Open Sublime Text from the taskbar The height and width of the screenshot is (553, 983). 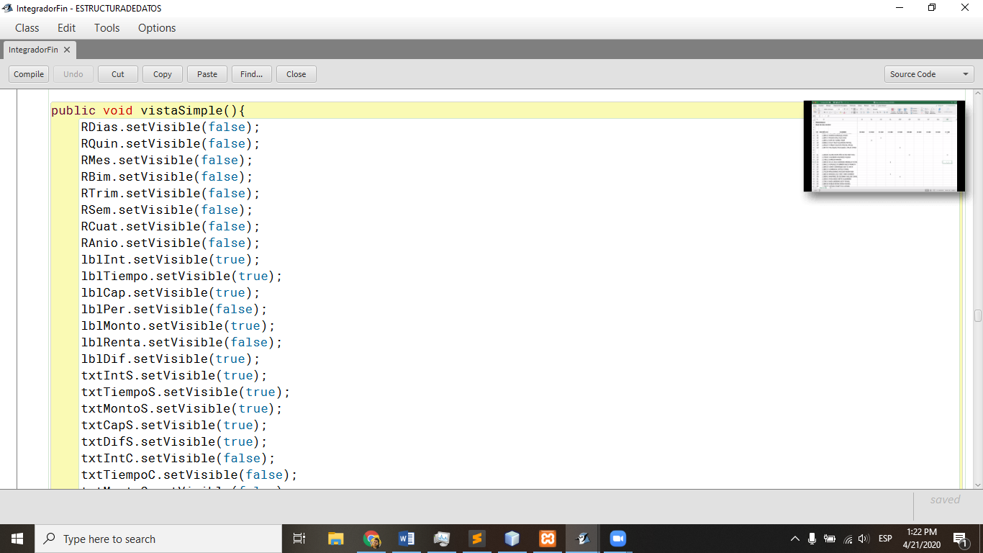point(477,539)
